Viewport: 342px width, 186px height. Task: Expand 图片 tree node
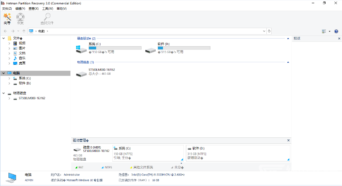coord(9,48)
